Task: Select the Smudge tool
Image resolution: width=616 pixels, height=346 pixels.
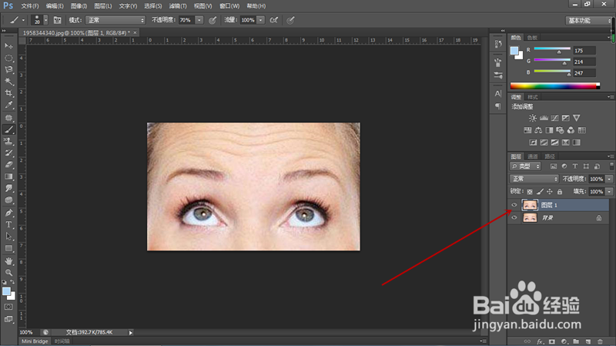Action: (x=8, y=188)
